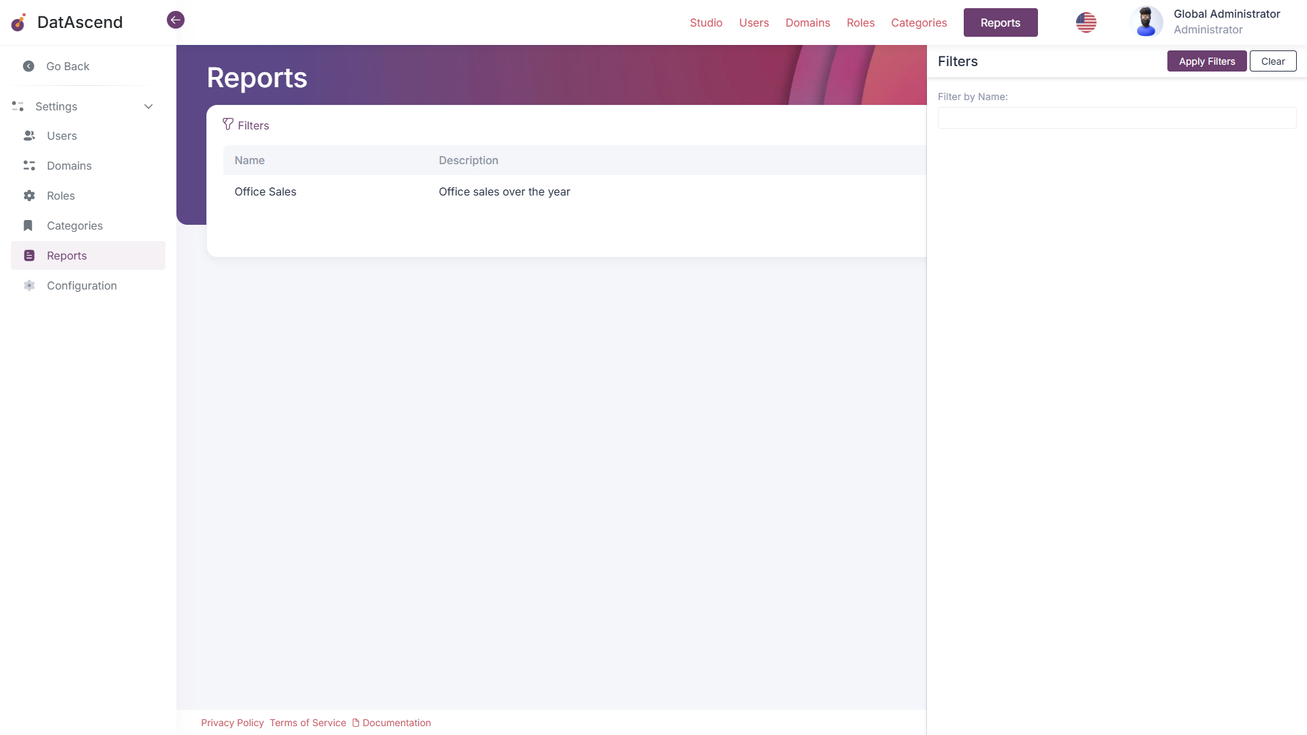Click the Clear filters button
This screenshot has width=1307, height=735.
(1272, 61)
